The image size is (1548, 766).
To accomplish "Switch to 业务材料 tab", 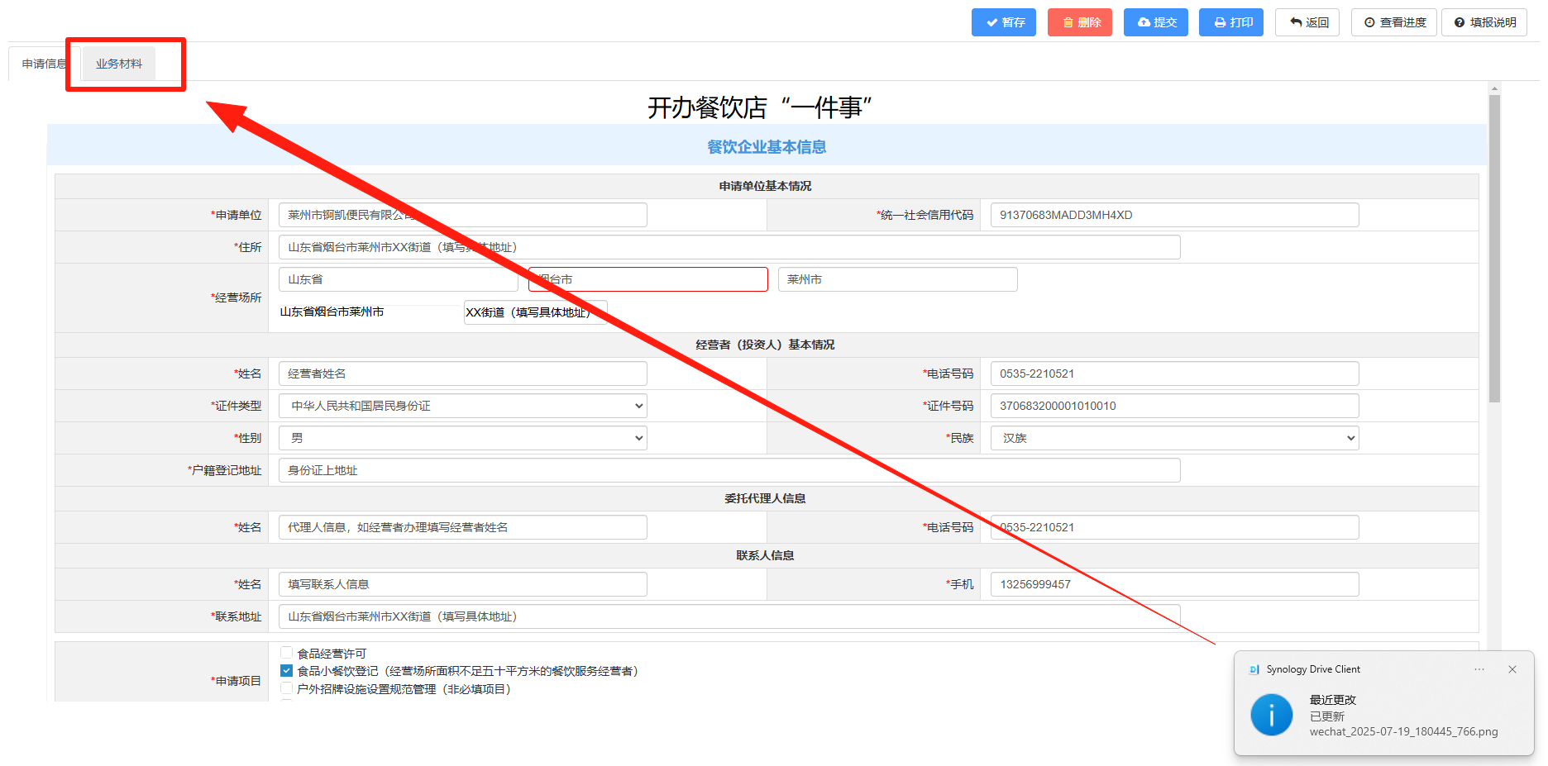I will coord(118,64).
